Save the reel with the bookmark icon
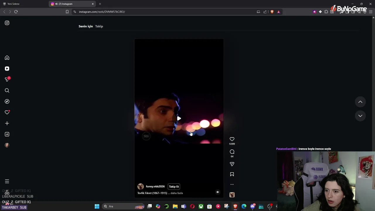Viewport: 375px width, 211px height. click(232, 174)
